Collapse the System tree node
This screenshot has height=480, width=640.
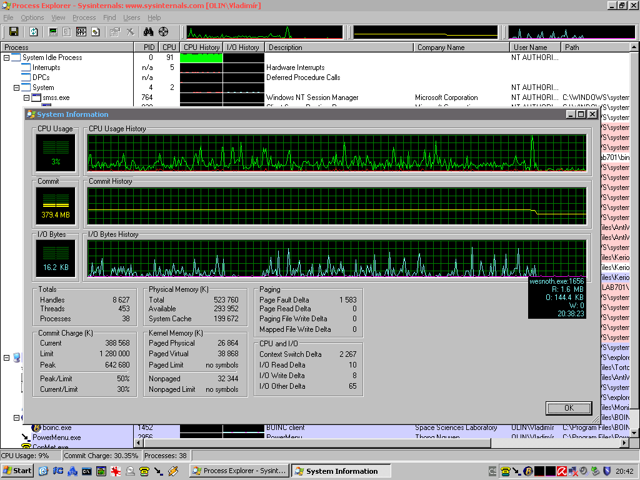[x=16, y=87]
